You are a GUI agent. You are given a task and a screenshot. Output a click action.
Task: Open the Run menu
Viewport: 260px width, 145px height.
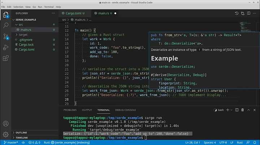pyautogui.click(x=40, y=7)
